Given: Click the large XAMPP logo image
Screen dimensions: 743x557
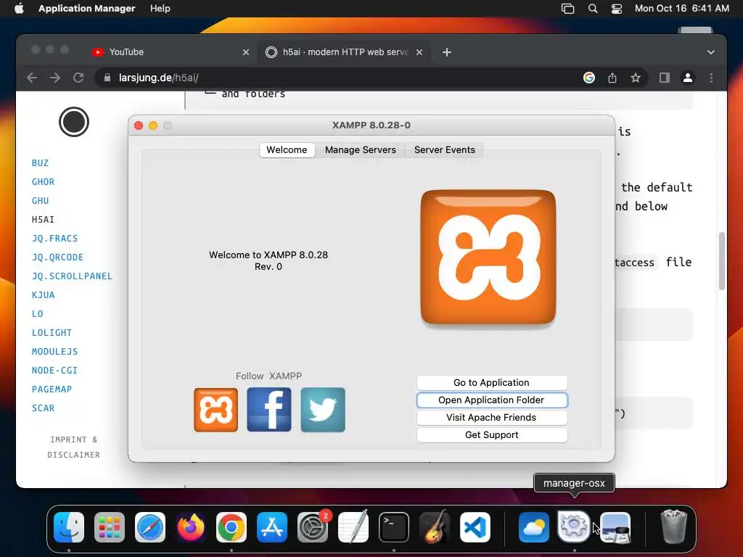Looking at the screenshot, I should [x=488, y=257].
